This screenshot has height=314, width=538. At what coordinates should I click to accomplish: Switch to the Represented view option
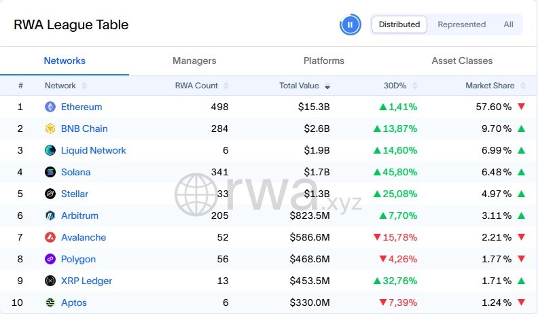point(461,24)
